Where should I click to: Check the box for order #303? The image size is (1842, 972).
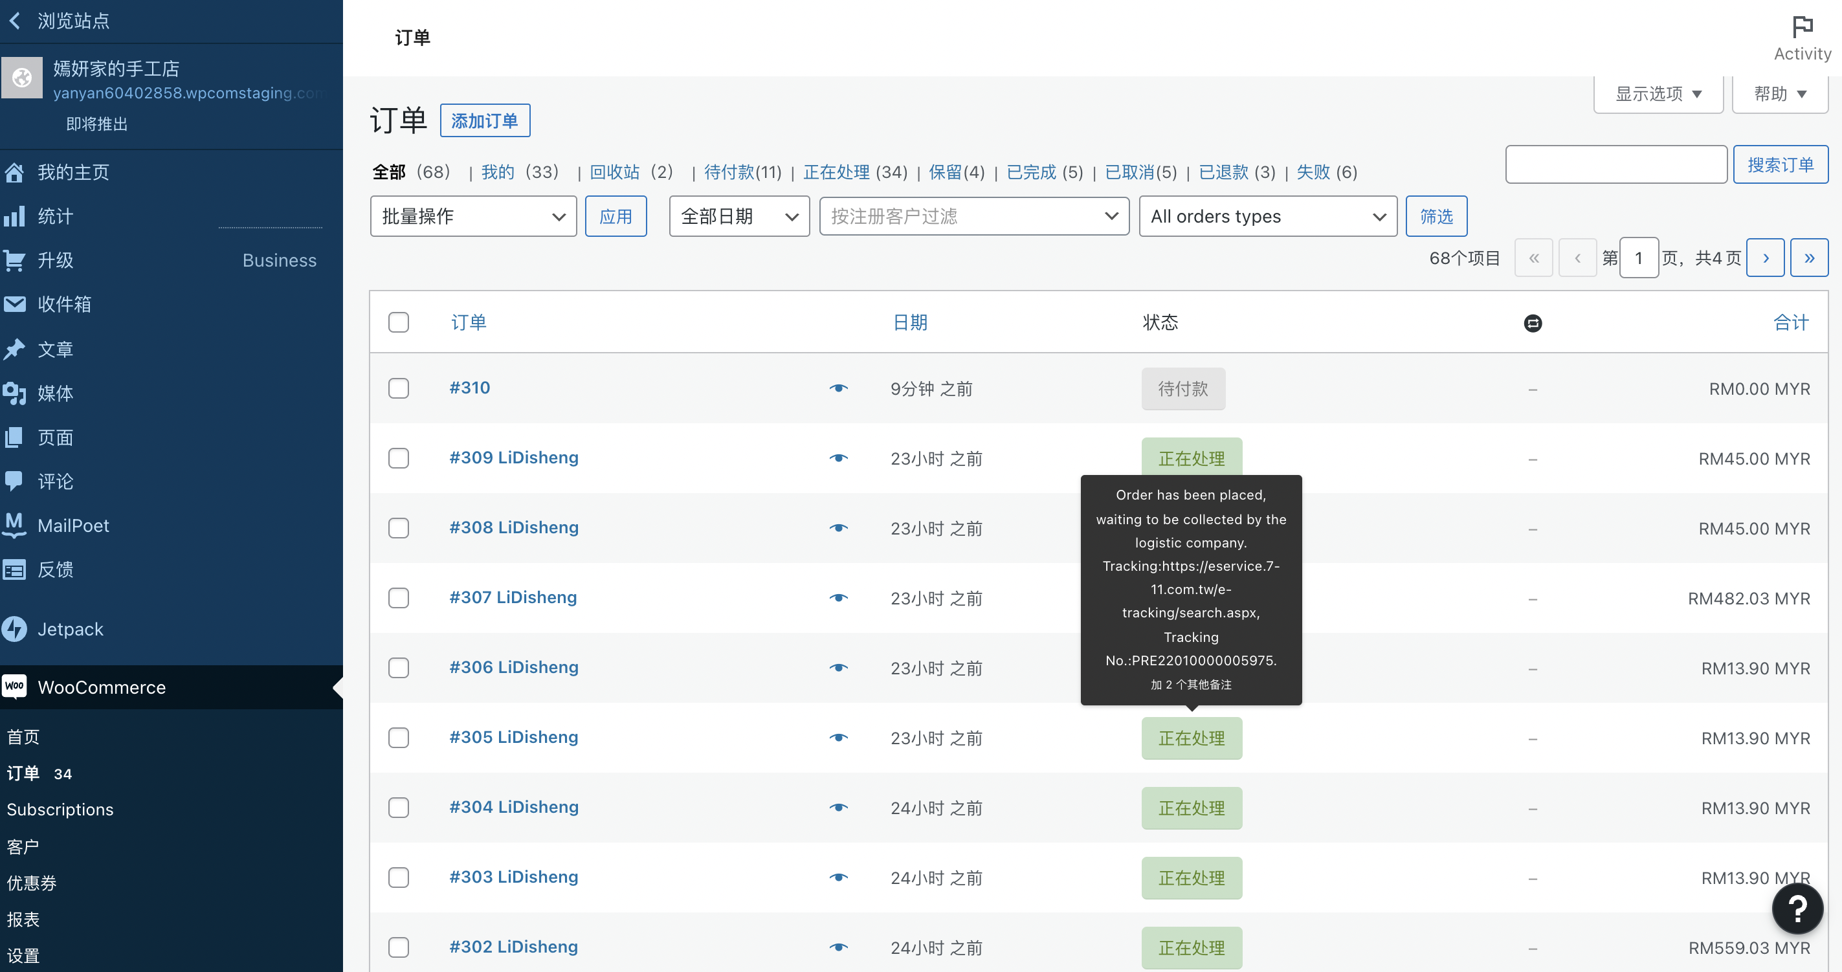pyautogui.click(x=398, y=878)
